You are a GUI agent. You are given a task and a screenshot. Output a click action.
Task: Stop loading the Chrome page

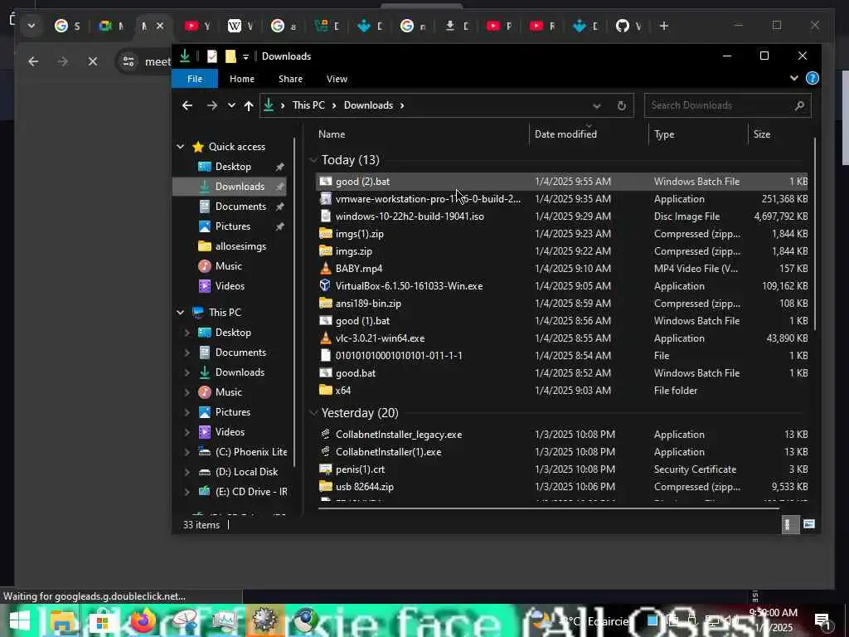[93, 61]
